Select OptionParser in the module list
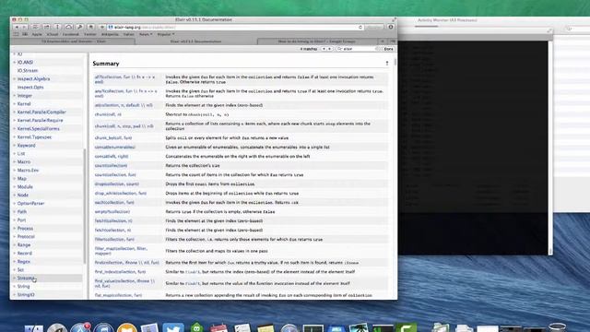Image resolution: width=590 pixels, height=332 pixels. [x=30, y=203]
